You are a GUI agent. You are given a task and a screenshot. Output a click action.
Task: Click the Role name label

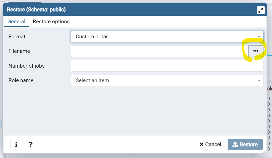pos(21,80)
